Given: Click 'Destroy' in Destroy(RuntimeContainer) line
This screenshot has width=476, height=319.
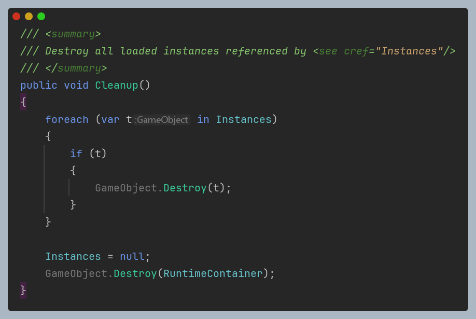Looking at the screenshot, I should (135, 273).
